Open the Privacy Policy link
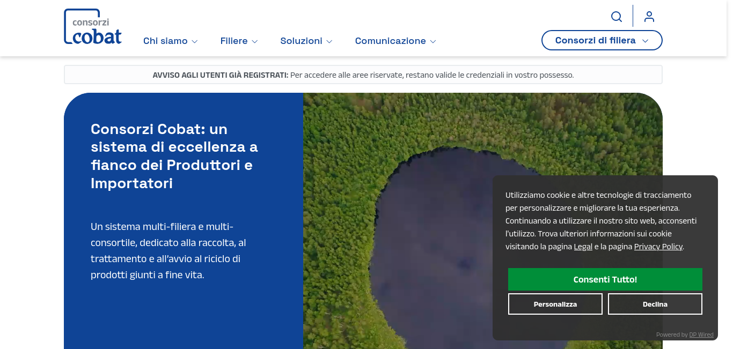 658,247
